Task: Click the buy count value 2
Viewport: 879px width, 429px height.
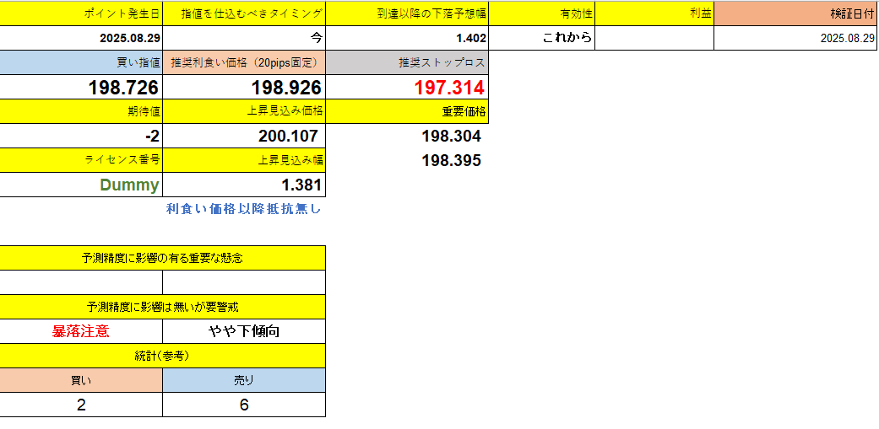Action: point(81,405)
